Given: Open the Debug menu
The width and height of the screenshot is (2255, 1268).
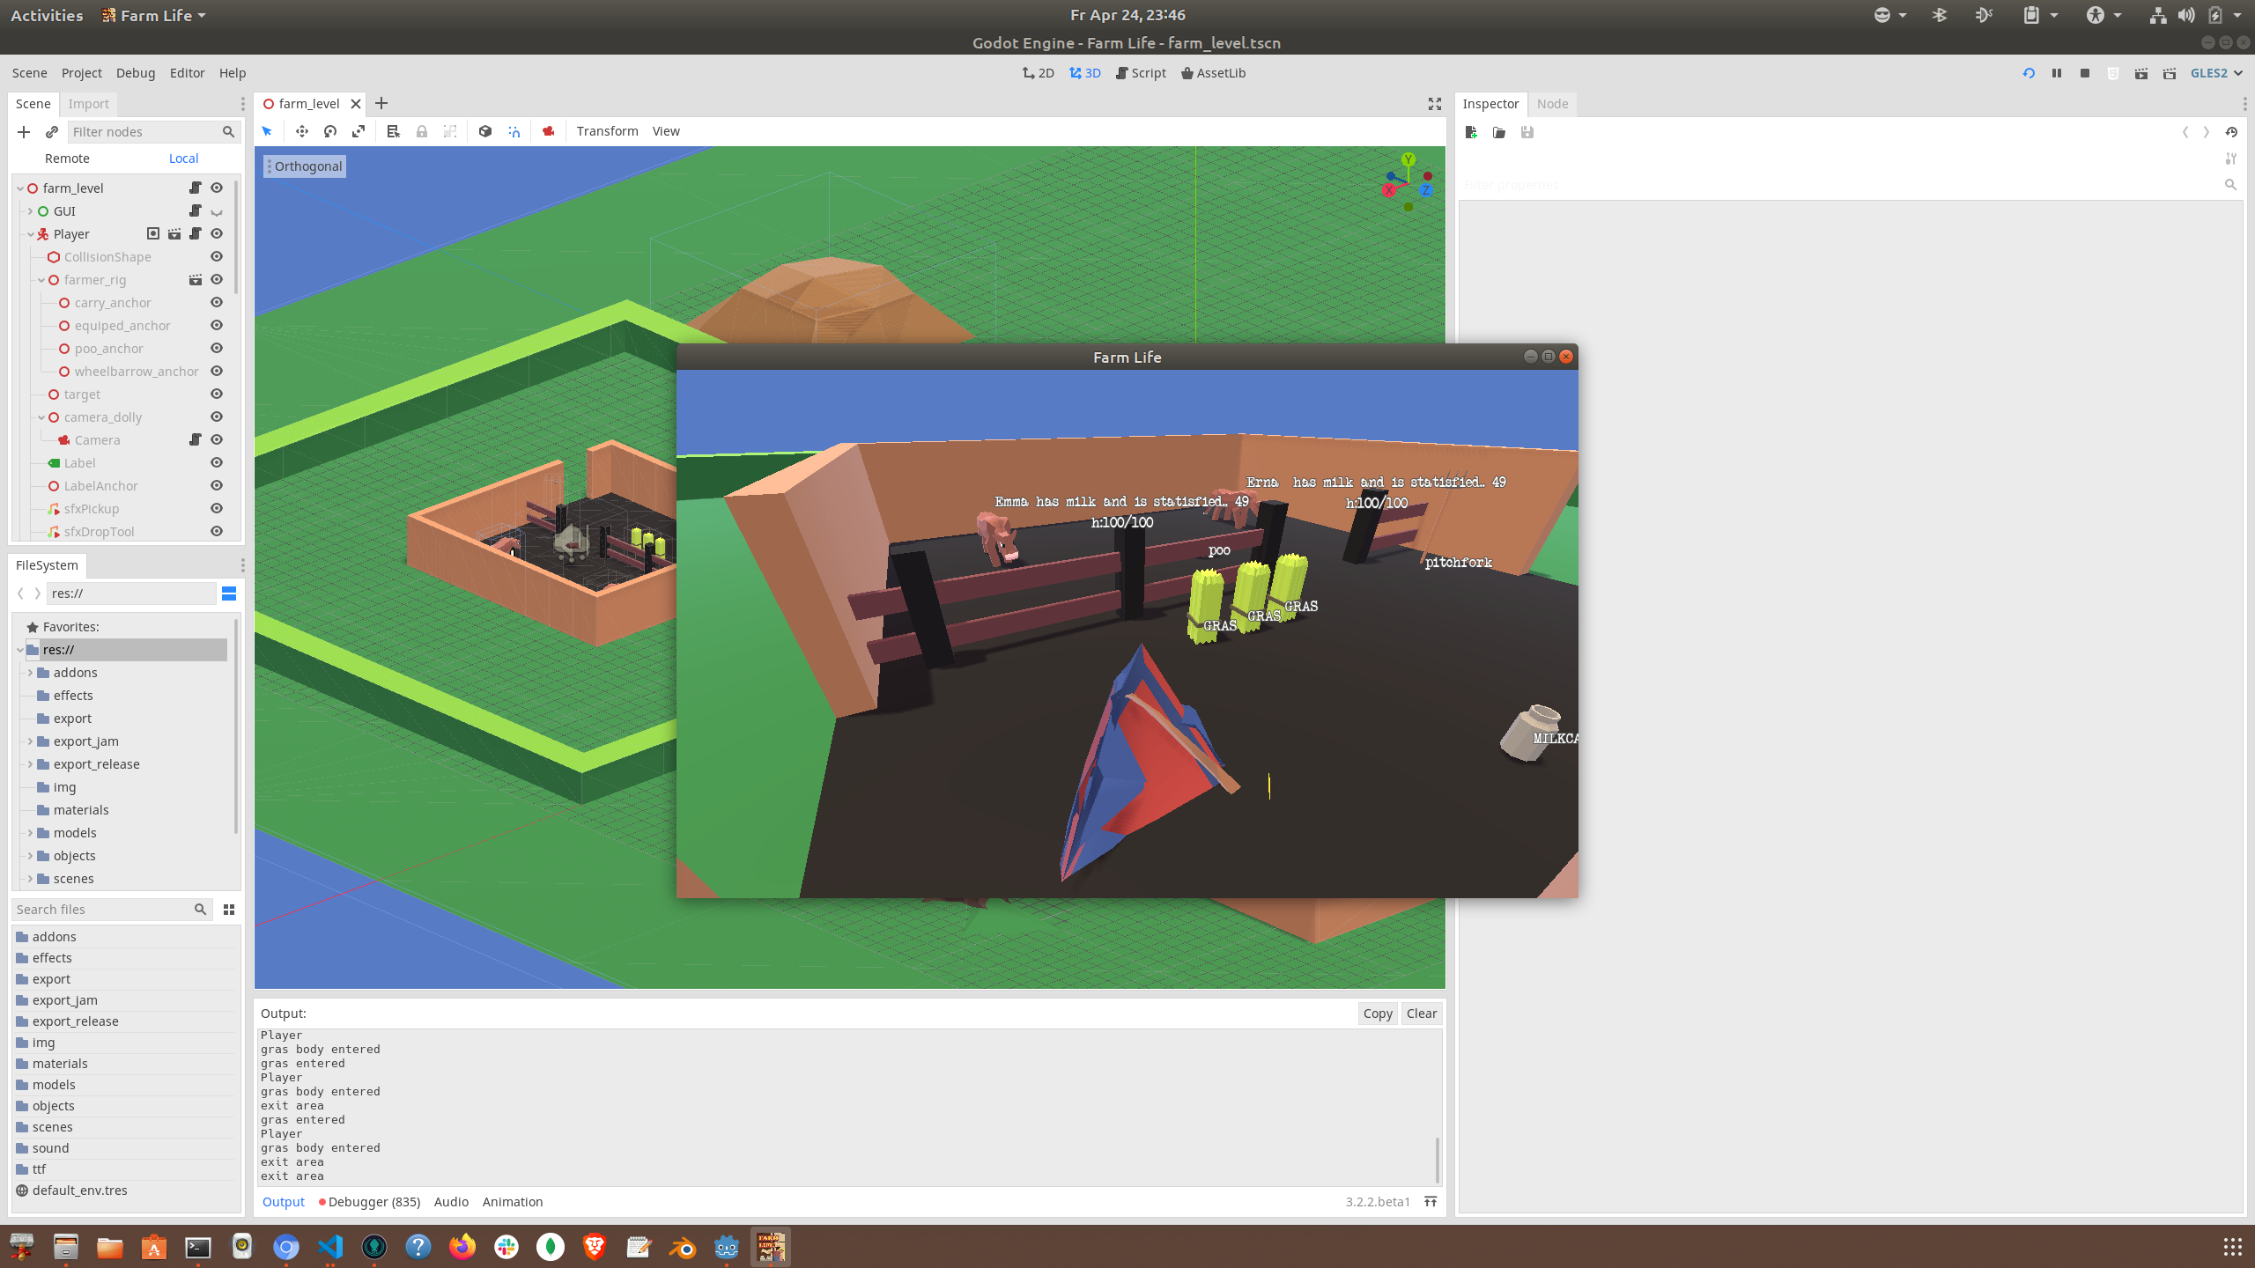Looking at the screenshot, I should 135,73.
